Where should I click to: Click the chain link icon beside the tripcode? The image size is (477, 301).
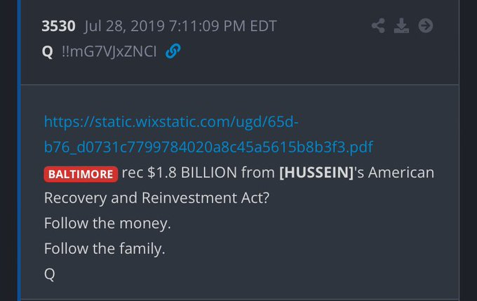173,53
